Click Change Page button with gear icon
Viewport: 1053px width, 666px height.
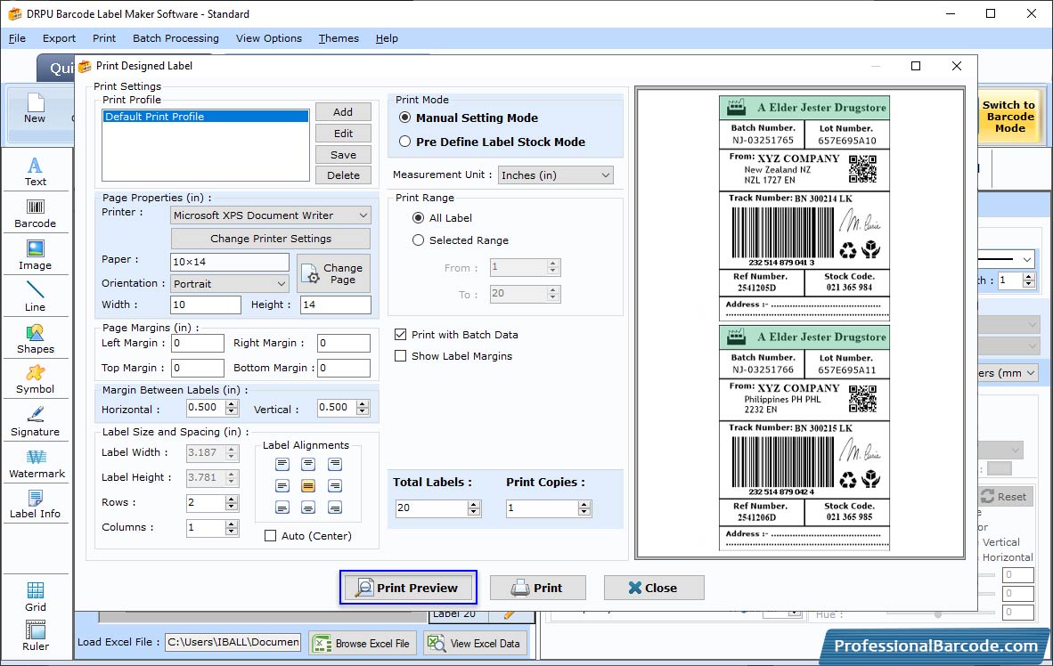click(x=334, y=273)
